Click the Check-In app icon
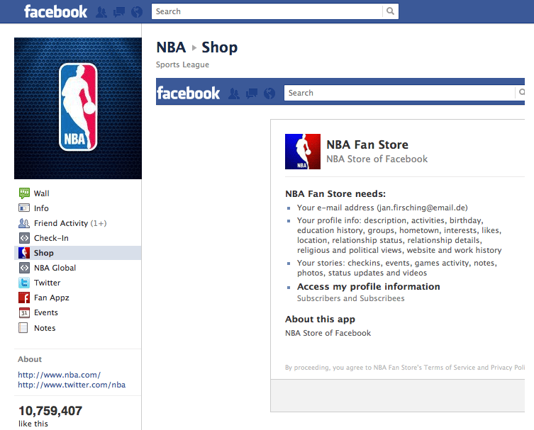534x430 pixels. click(24, 238)
